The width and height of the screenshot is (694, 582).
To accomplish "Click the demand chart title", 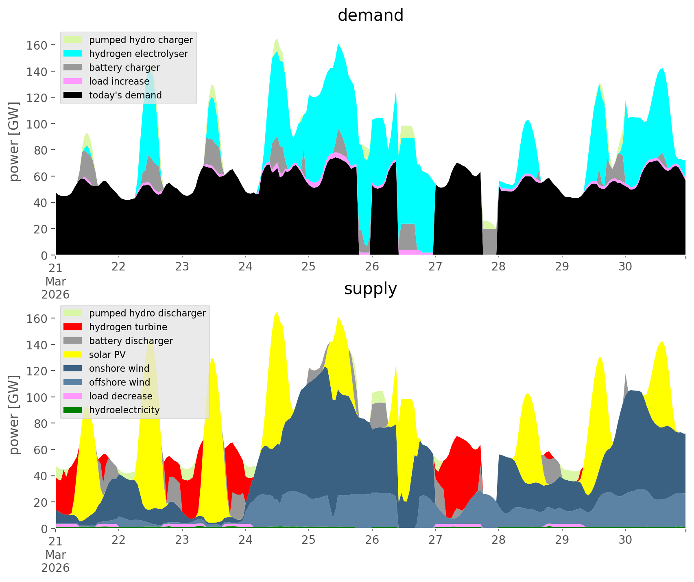I will point(370,15).
